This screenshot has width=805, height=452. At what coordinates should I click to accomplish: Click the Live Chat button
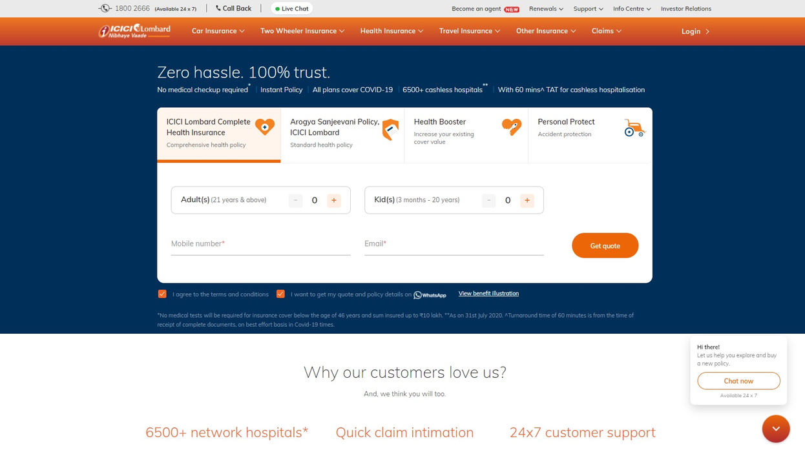click(291, 8)
